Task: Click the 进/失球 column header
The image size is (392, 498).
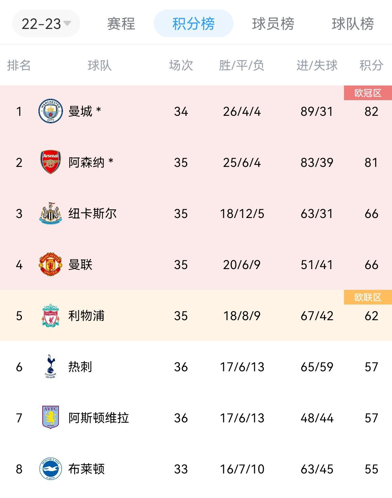Action: (317, 65)
